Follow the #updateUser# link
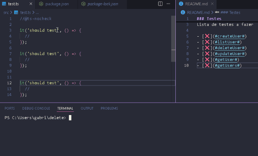 tap(230, 54)
